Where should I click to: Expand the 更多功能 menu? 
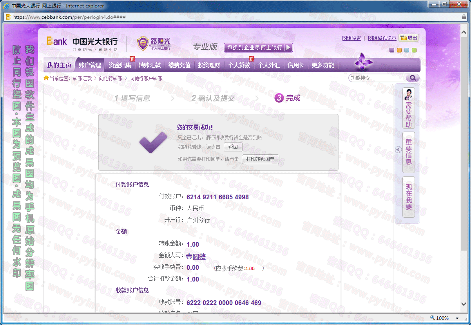point(323,65)
